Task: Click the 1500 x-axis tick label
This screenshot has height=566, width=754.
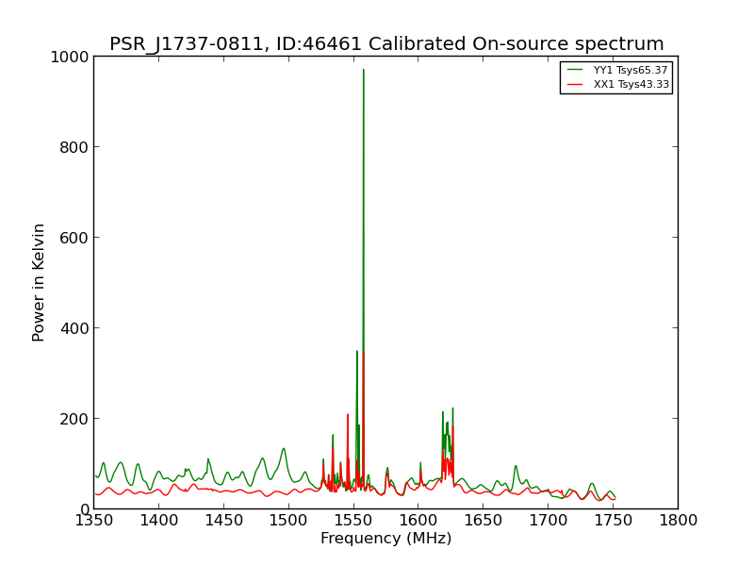Action: click(289, 521)
